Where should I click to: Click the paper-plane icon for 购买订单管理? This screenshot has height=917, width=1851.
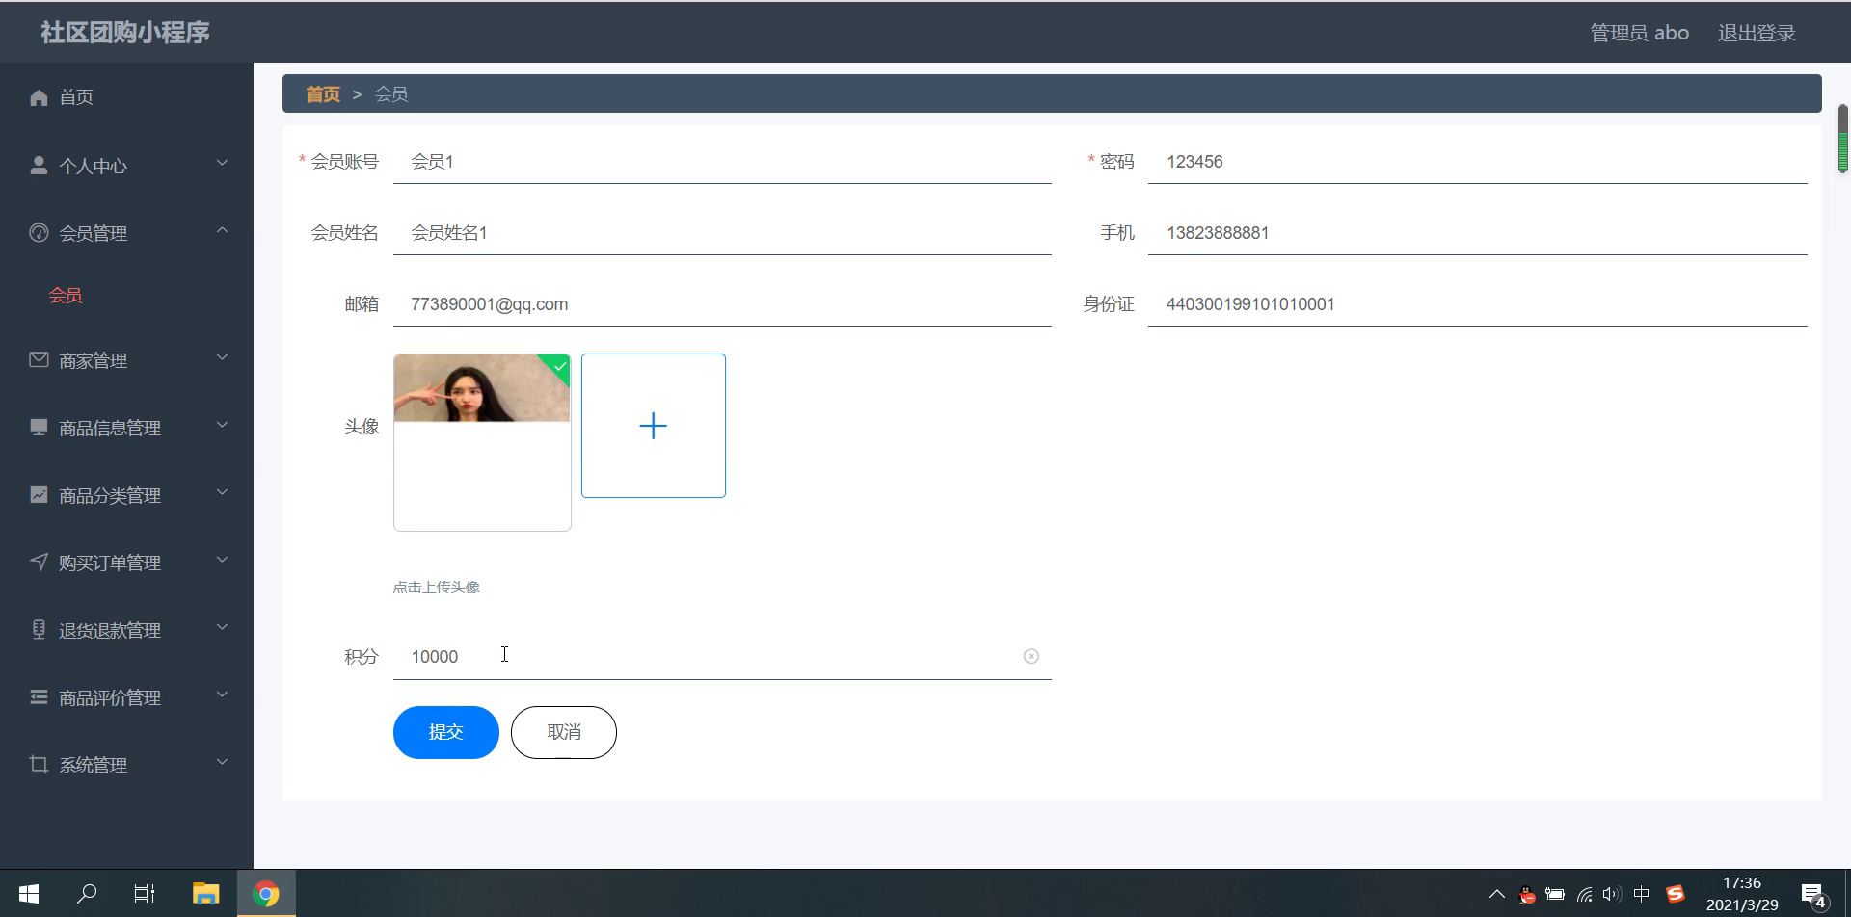39,562
